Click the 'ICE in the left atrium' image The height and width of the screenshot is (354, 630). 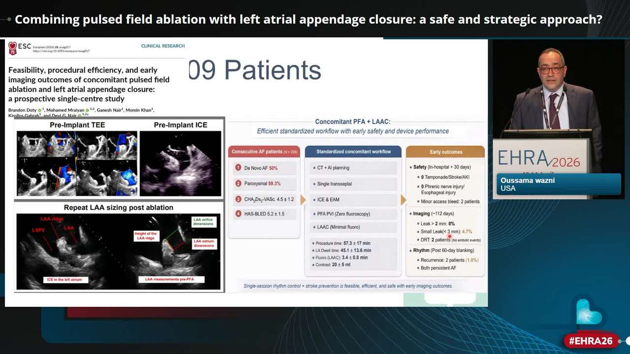tap(66, 251)
